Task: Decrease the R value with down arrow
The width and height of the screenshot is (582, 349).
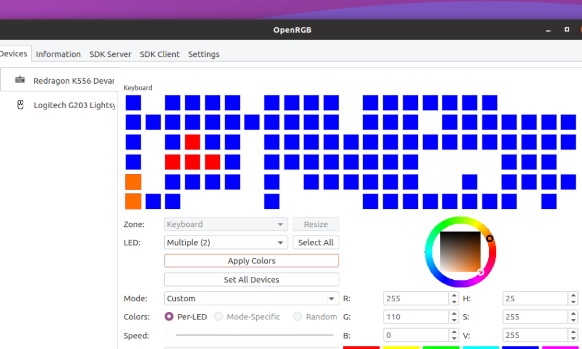Action: pos(454,301)
